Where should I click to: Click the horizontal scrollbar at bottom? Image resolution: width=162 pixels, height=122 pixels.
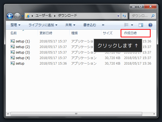pyautogui.click(x=77, y=114)
